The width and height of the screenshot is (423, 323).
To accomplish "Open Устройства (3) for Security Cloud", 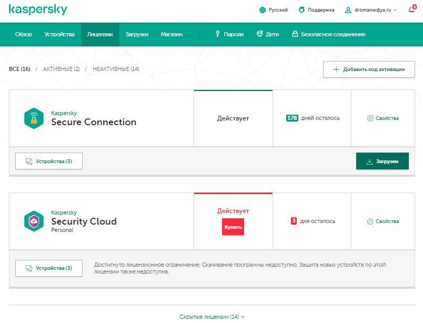I will (49, 268).
